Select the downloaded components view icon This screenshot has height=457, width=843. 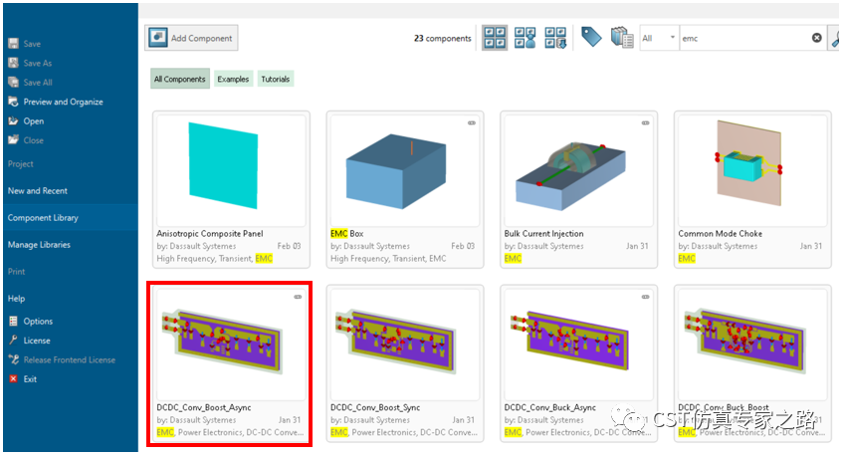coord(555,38)
